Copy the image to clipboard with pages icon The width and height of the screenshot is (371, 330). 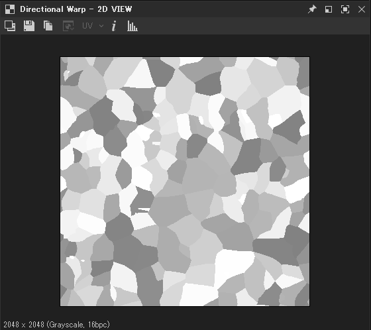coord(48,26)
